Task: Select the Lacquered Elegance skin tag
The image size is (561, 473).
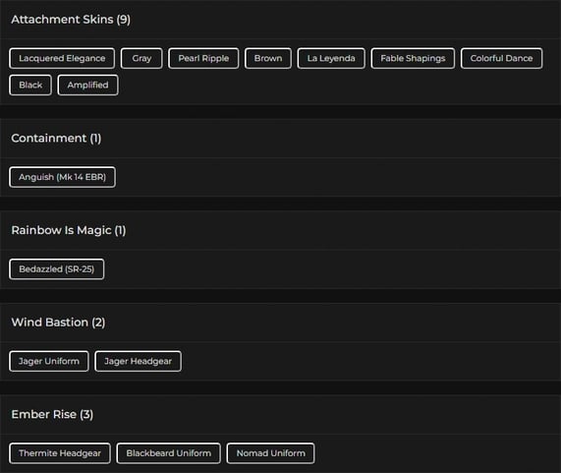Action: pos(62,58)
